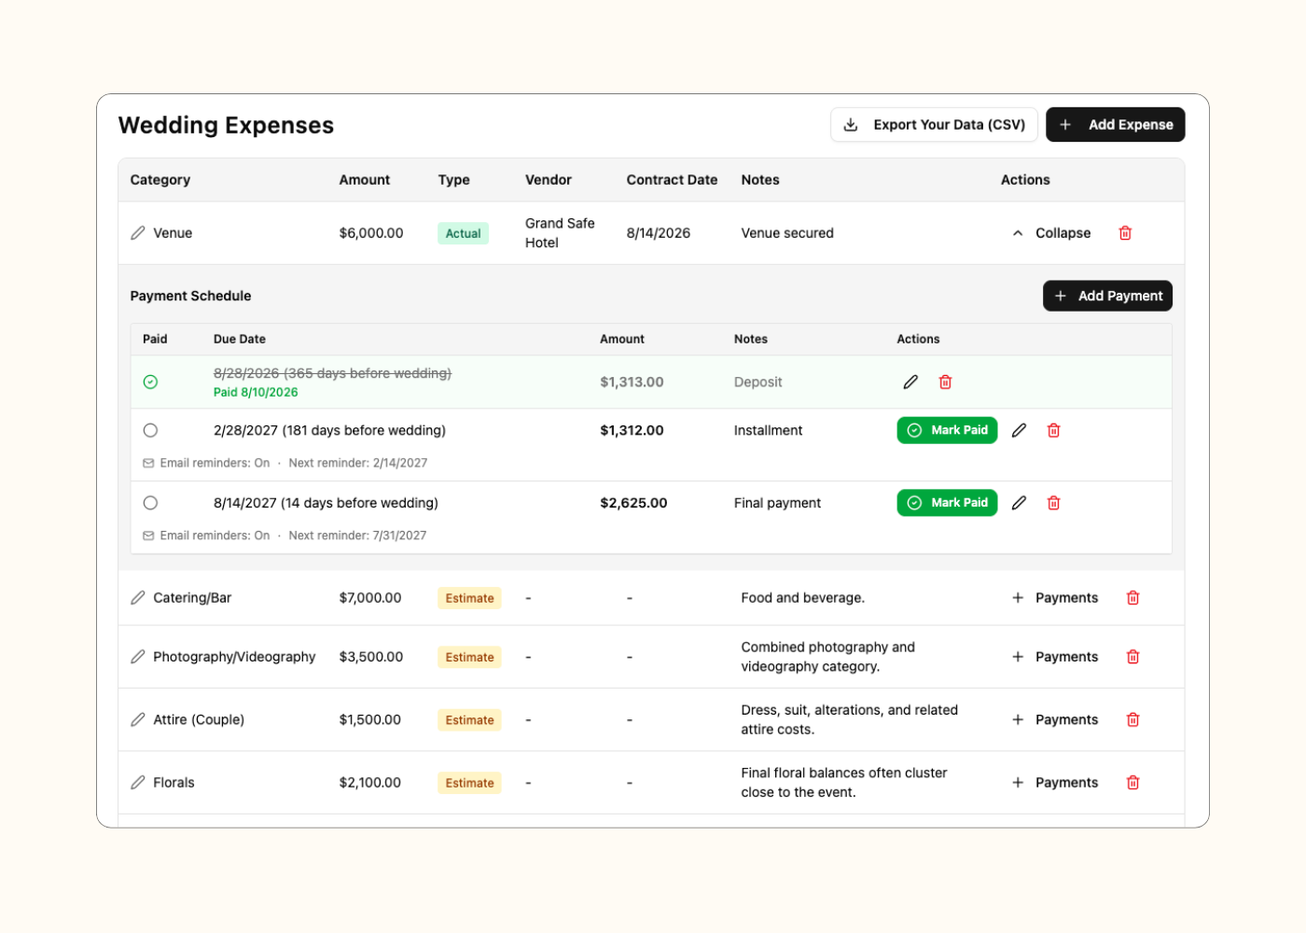Click the Food and beverage note
Screen dimensions: 1306x933
click(x=803, y=598)
